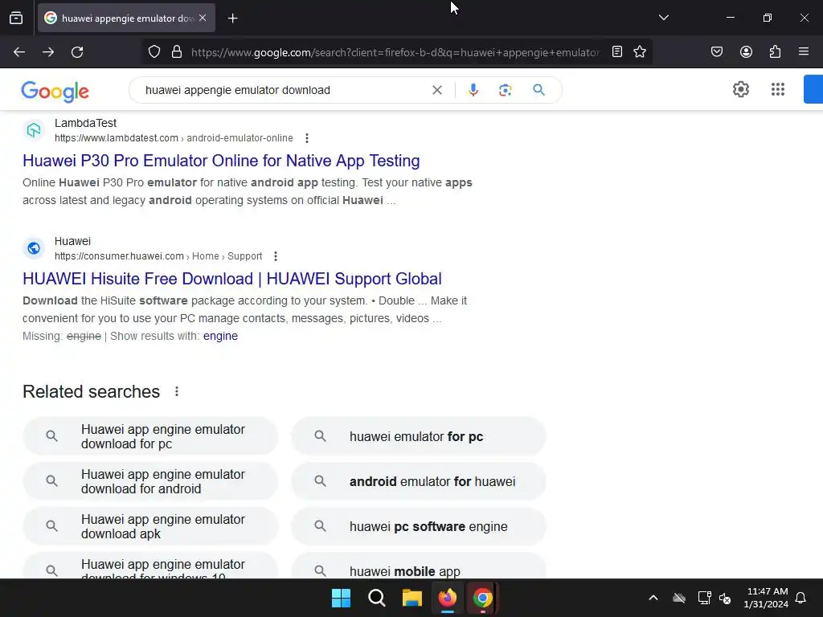
Task: Open Google quick settings gear
Action: [740, 89]
